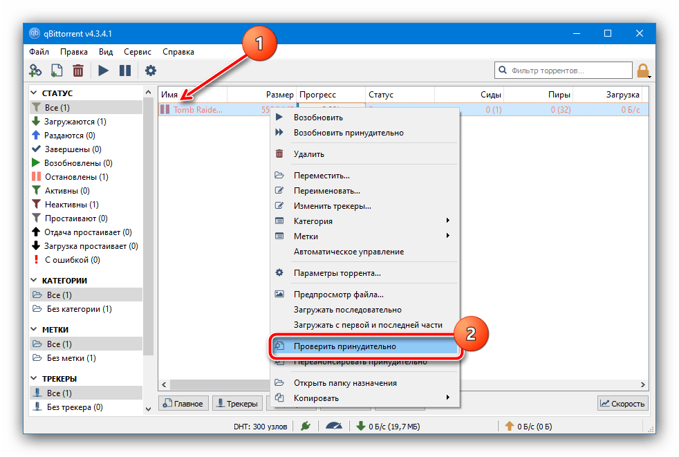Screen dimensions: 679x457
Task: Open settings via the toolbar gear icon
Action: point(150,70)
